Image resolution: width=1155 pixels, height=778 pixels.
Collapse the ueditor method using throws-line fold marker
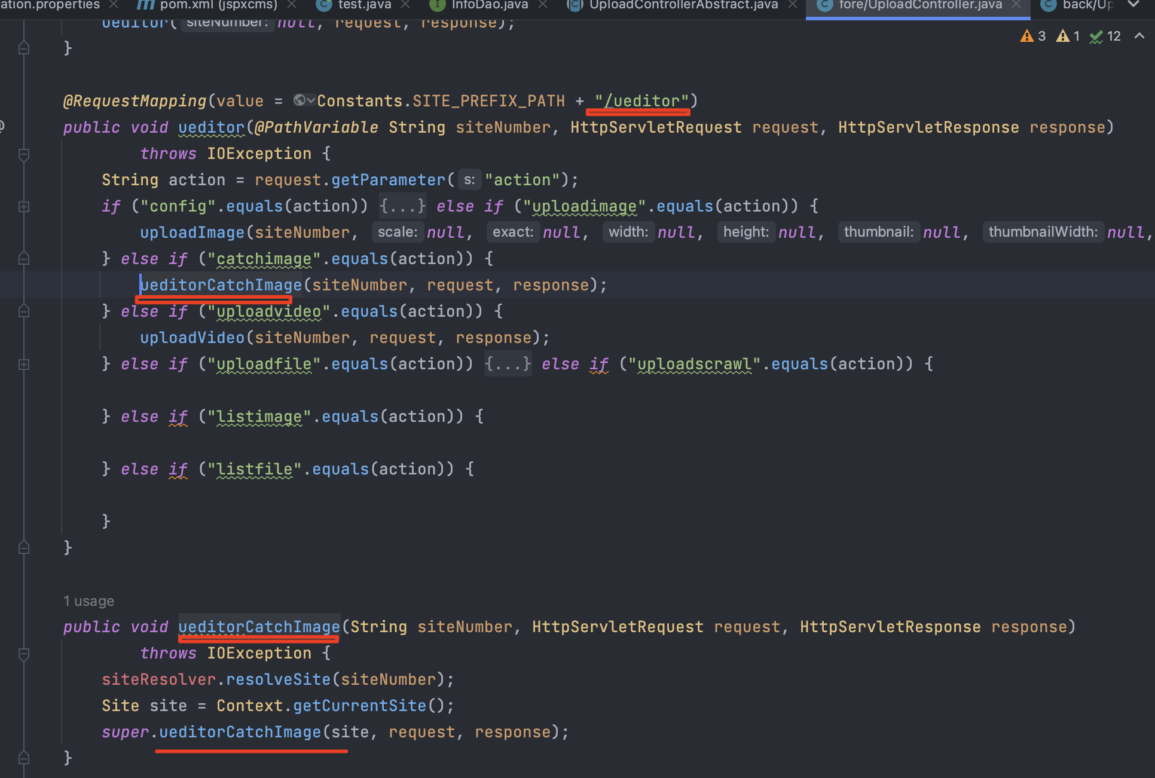point(24,155)
